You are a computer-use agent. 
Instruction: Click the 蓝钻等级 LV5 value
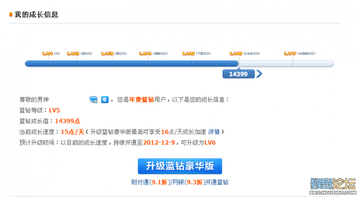[54, 110]
